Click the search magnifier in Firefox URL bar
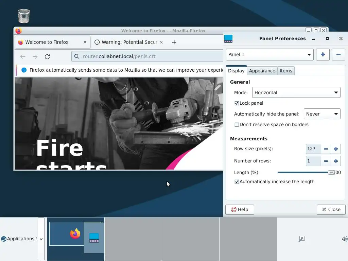 click(77, 56)
